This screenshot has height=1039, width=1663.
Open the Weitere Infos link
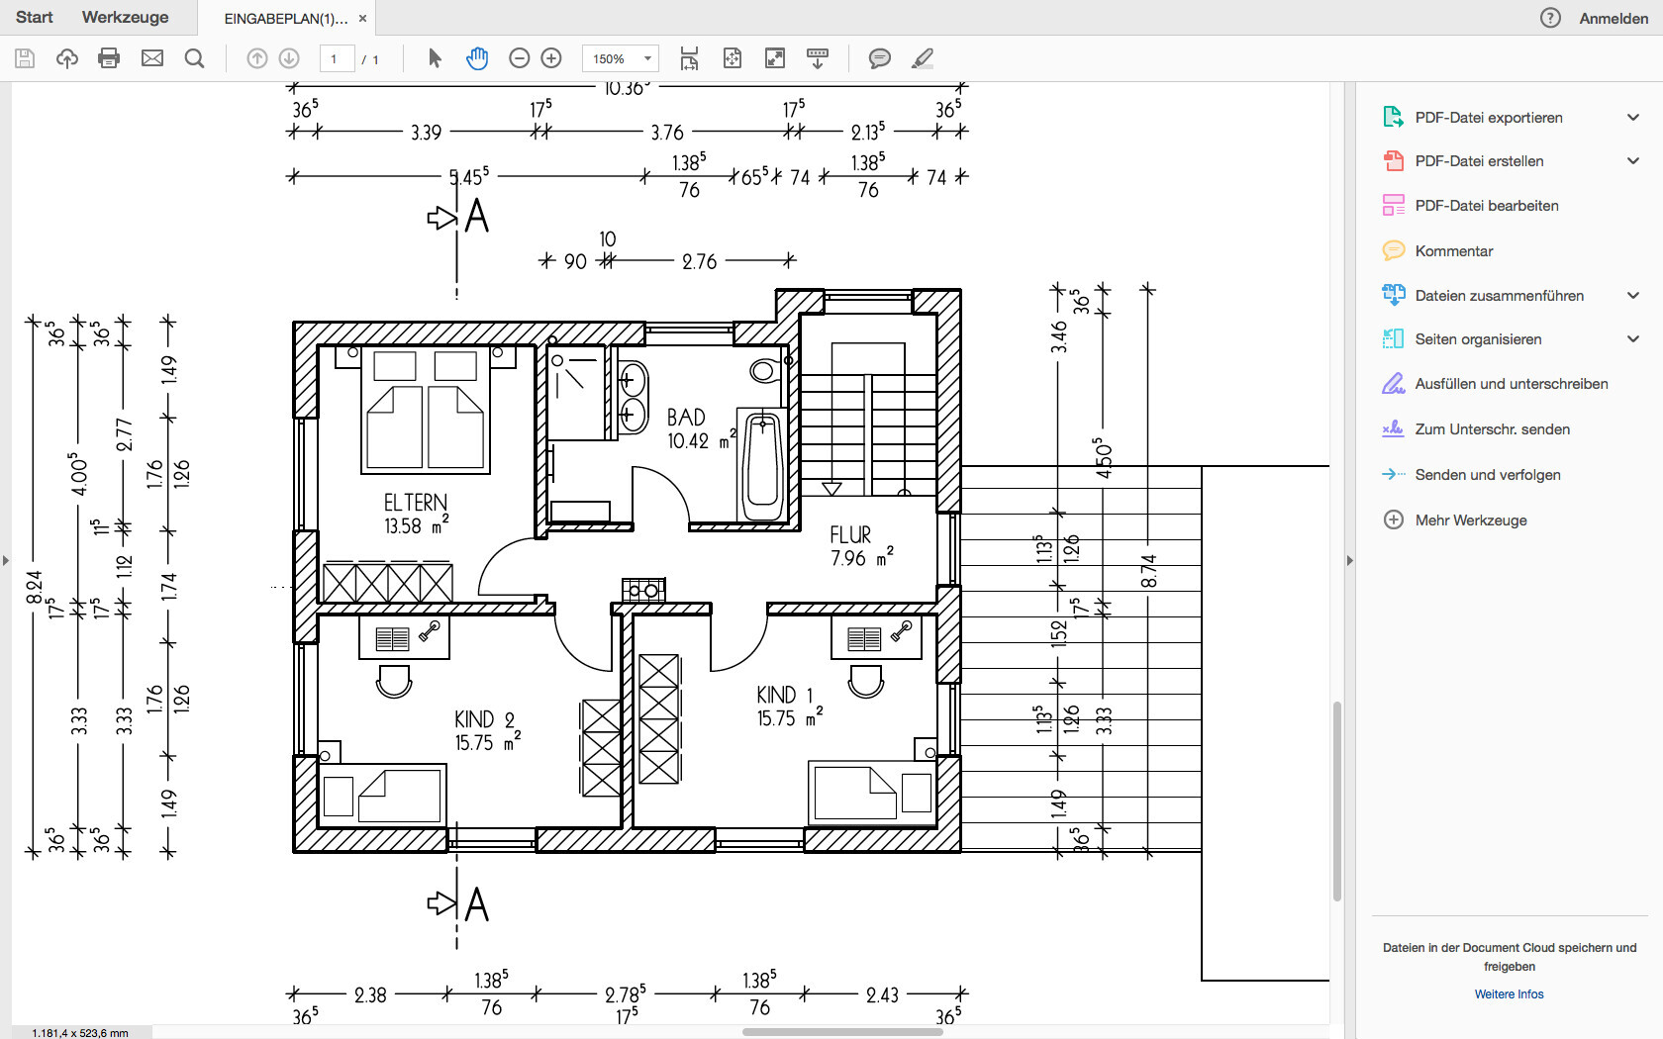(1509, 994)
